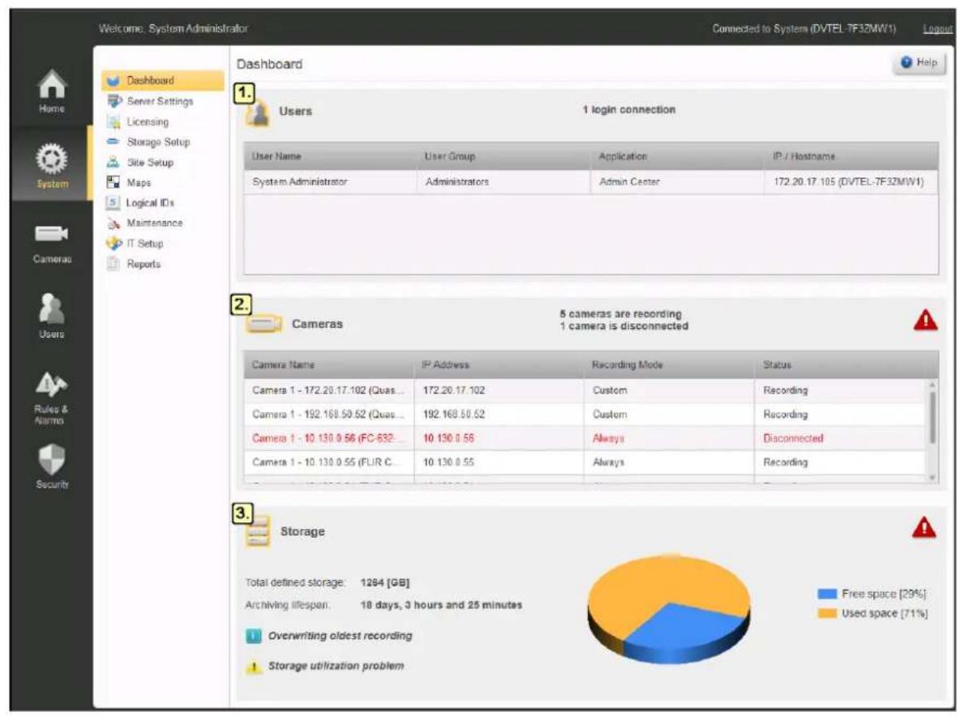This screenshot has height=716, width=960.
Task: Select camera row 10.130.0.55
Action: (x=585, y=462)
